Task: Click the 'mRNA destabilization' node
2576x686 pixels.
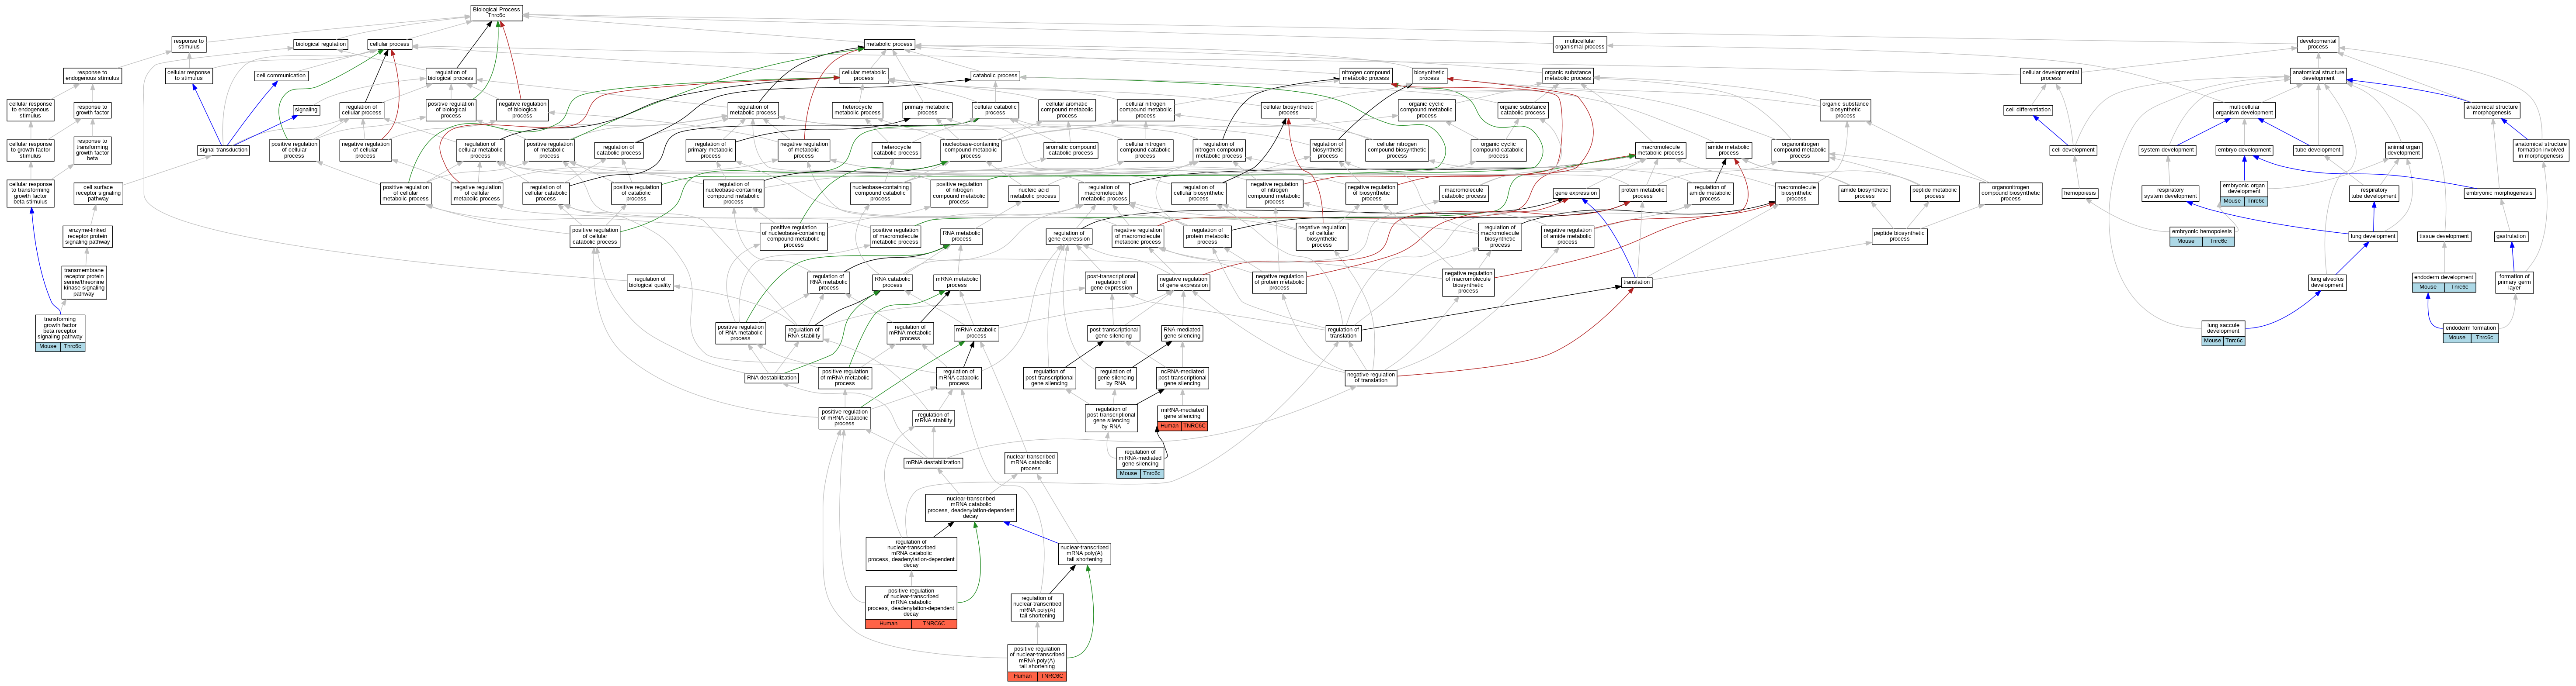Action: pyautogui.click(x=933, y=462)
